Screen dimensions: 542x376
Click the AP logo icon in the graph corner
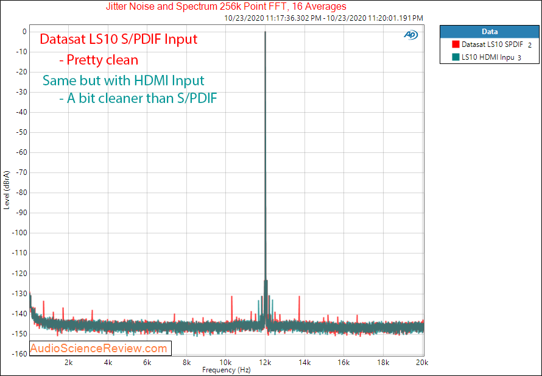tap(410, 35)
